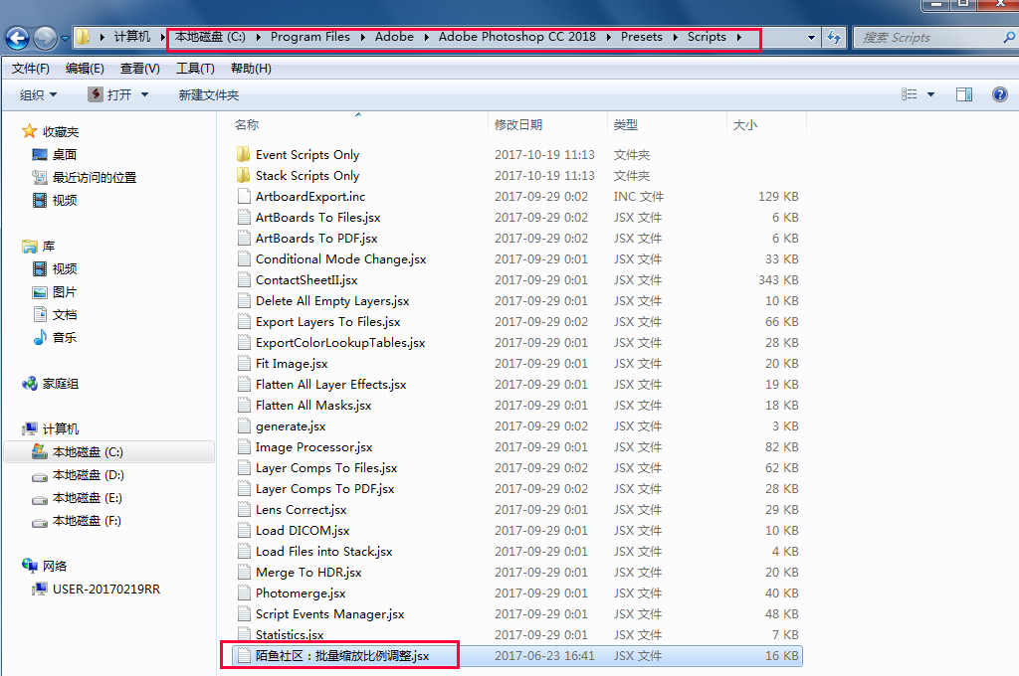
Task: Open the recent pages dropdown arrow
Action: [65, 39]
